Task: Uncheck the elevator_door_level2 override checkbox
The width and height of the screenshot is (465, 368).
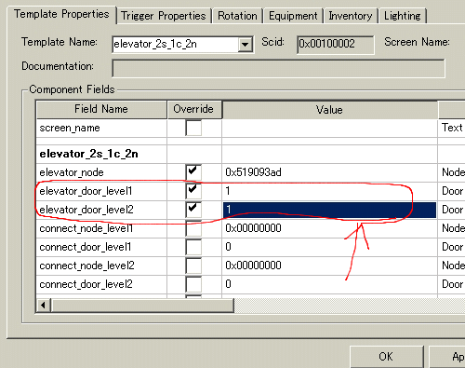Action: (193, 210)
